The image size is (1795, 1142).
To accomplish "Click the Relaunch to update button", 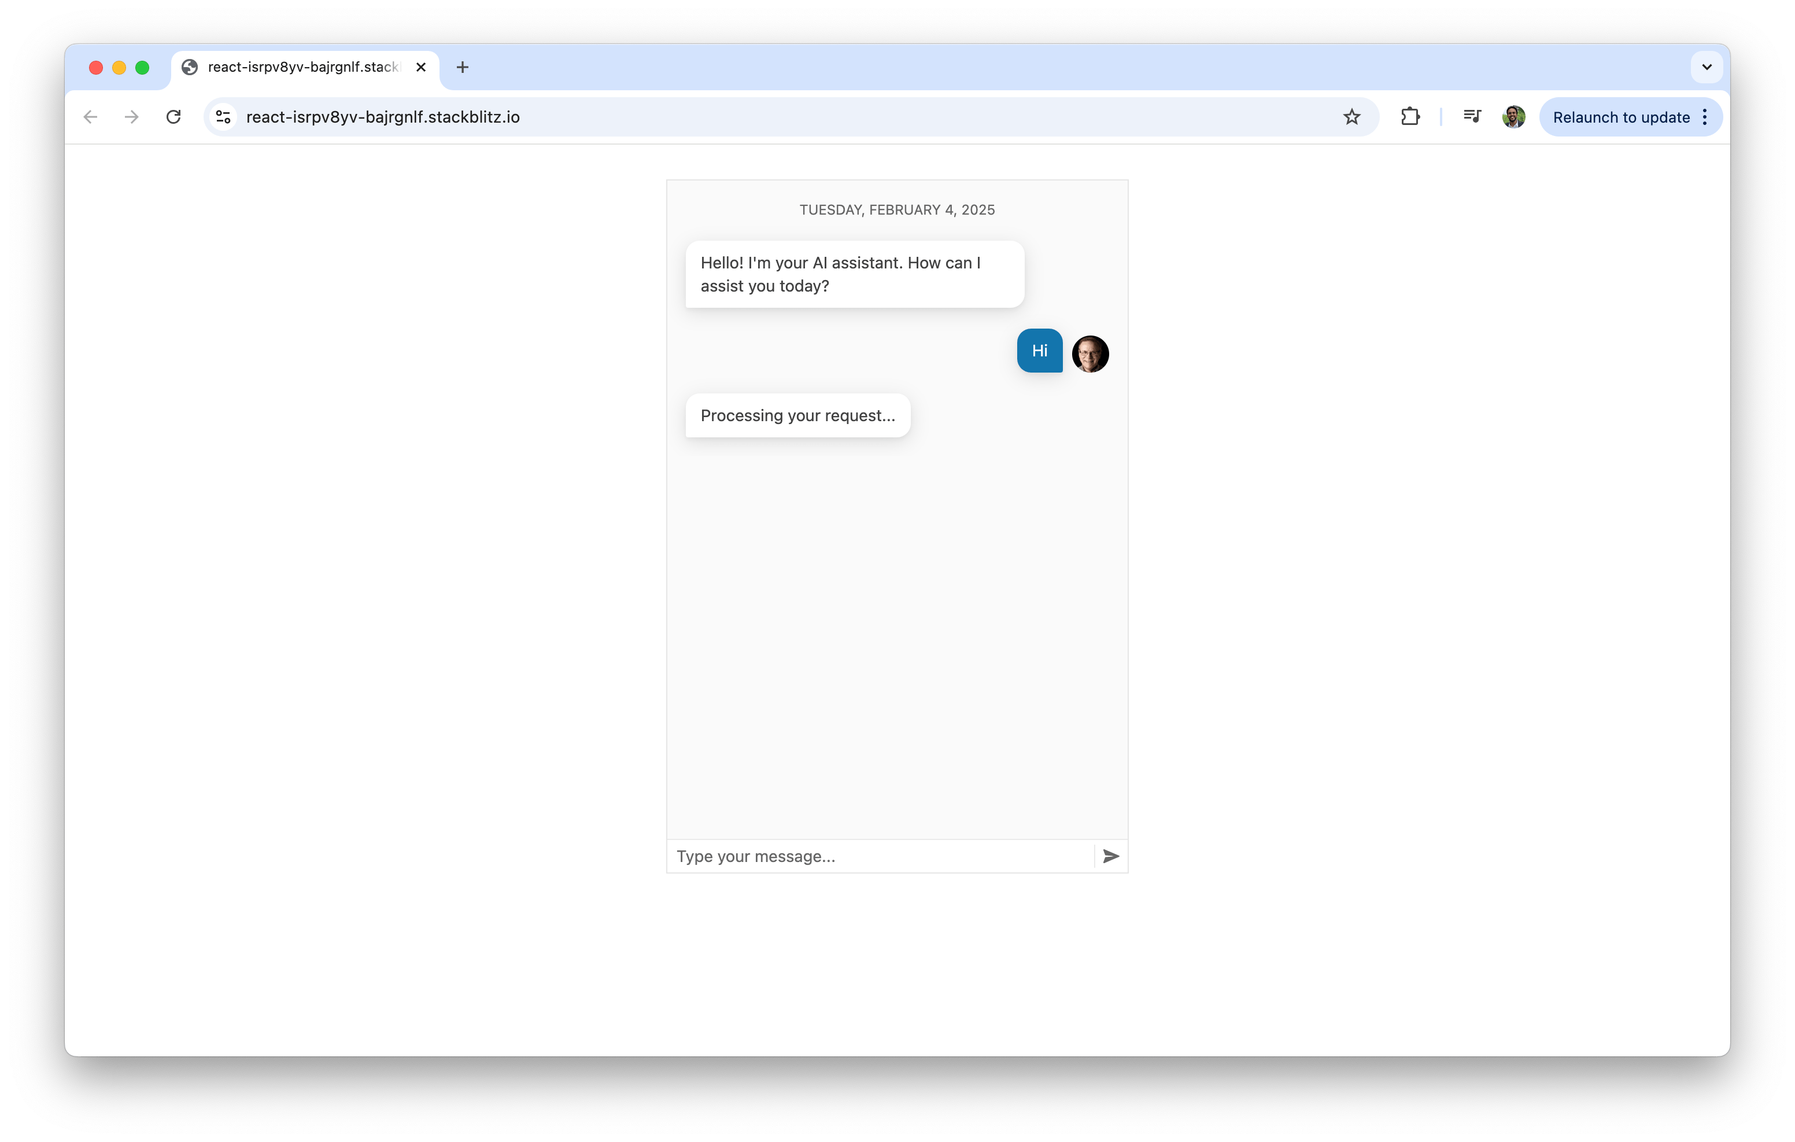I will click(1620, 117).
